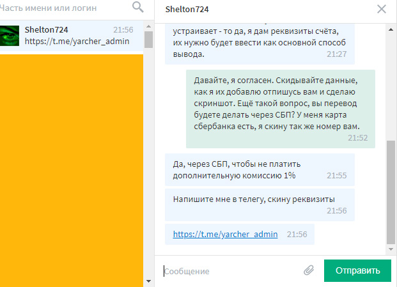Click the search magnifier icon
Viewport: 397px width, 287px height.
138,7
